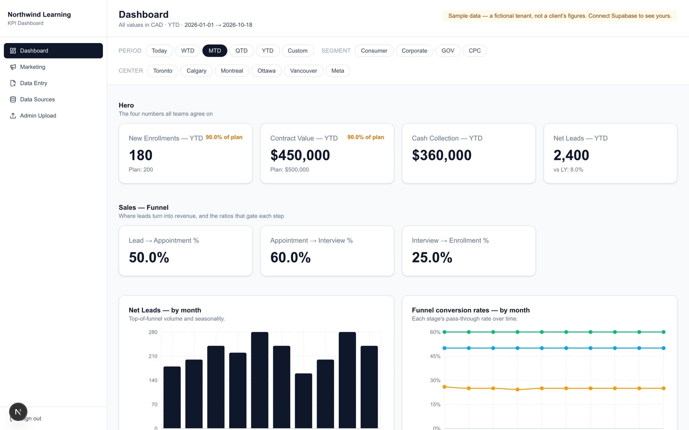Click the Appointment → Interview 60.0% value

point(291,257)
